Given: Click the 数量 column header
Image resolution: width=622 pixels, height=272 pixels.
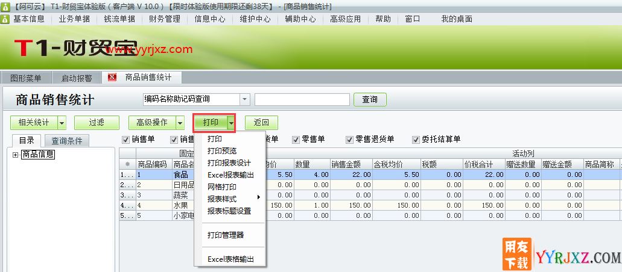Looking at the screenshot, I should [312, 164].
